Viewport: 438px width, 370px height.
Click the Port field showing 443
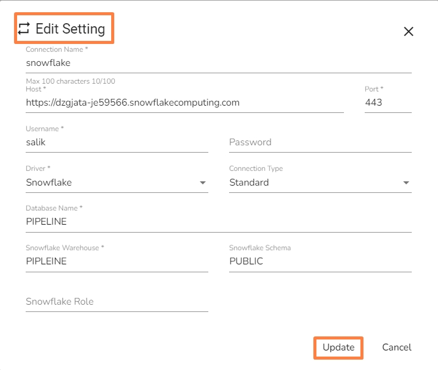(387, 103)
